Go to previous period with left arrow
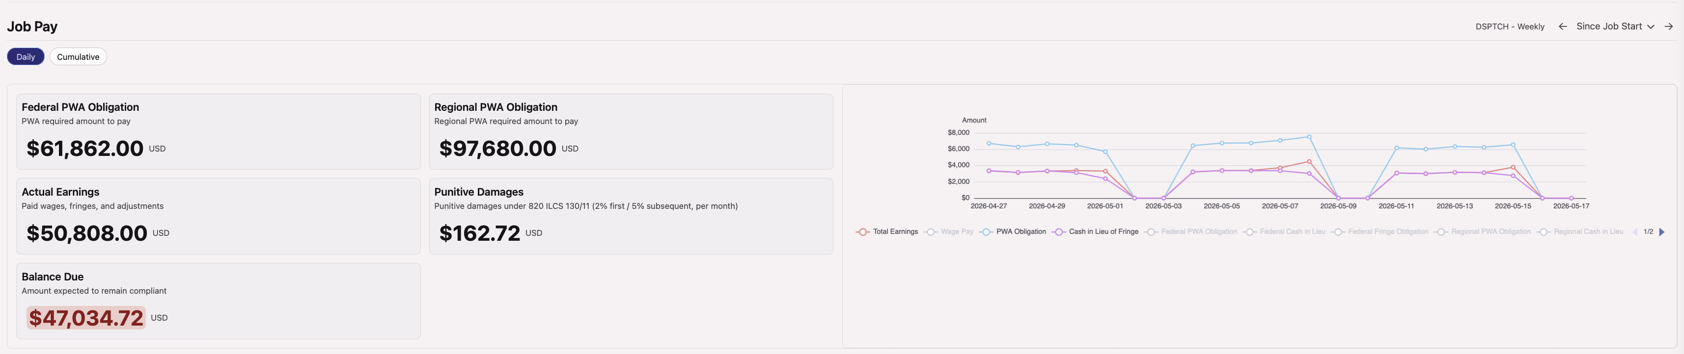Screen dimensions: 1684x354 (x=1562, y=27)
